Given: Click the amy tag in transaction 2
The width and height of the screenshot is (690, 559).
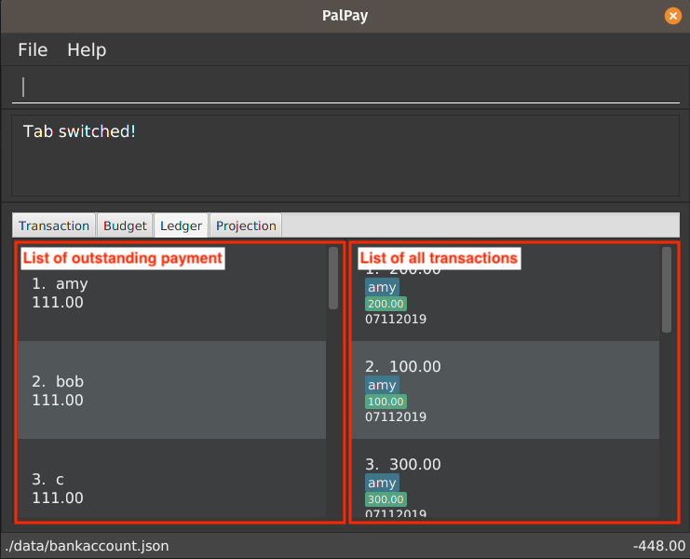Looking at the screenshot, I should 382,385.
